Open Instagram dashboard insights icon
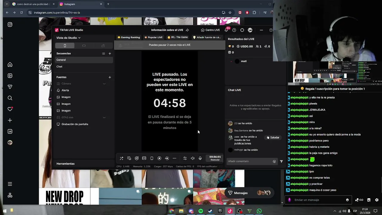382x215 pixels. point(10,131)
